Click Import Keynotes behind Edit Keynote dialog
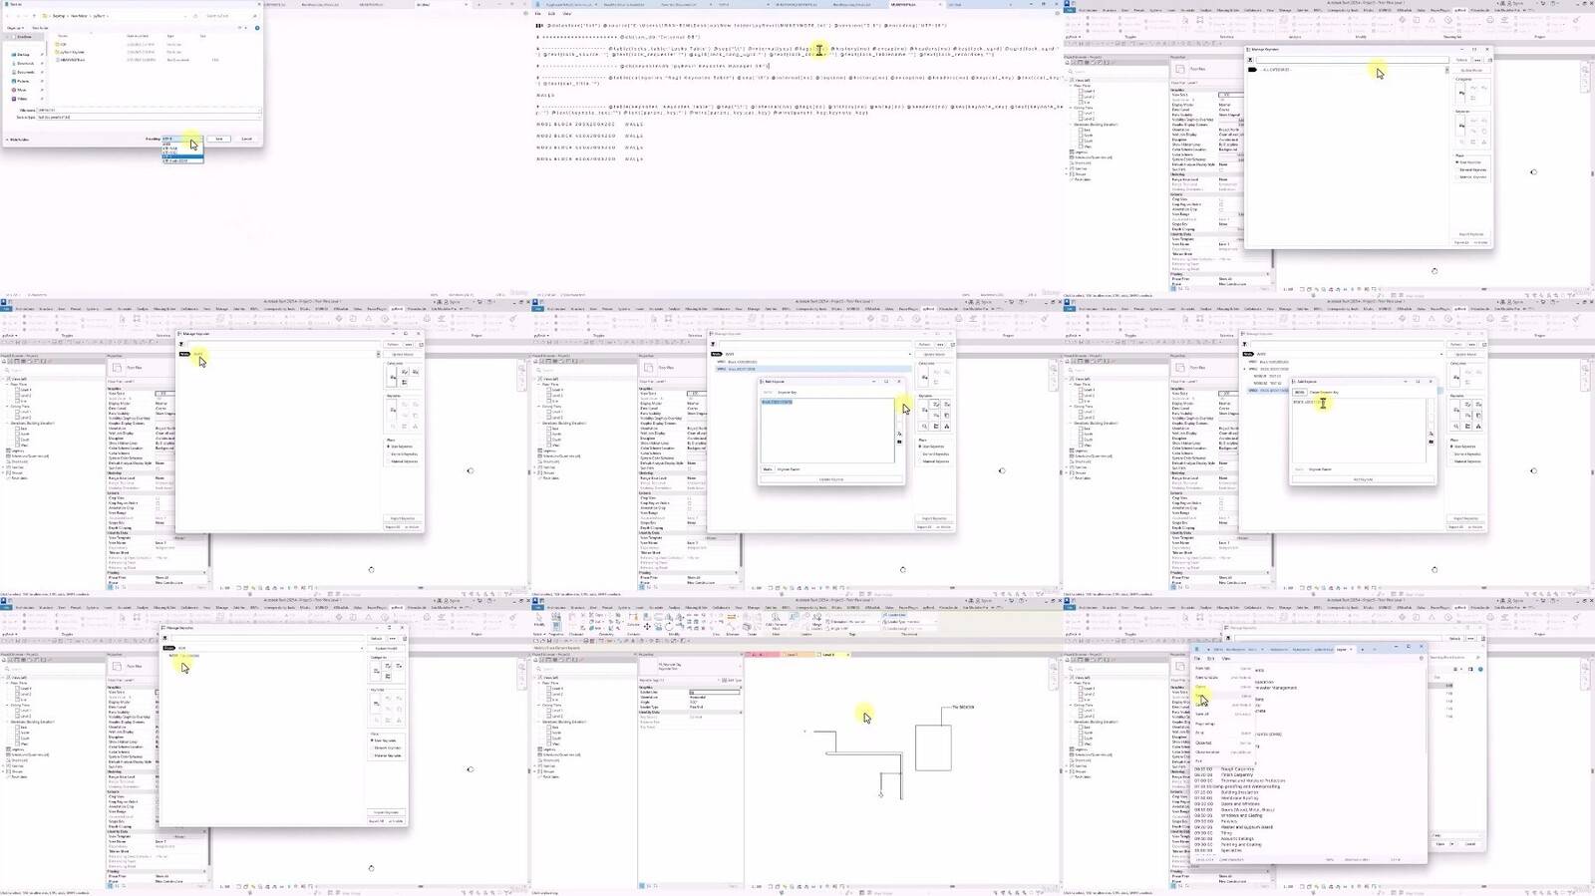This screenshot has height=896, width=1595. (x=934, y=518)
